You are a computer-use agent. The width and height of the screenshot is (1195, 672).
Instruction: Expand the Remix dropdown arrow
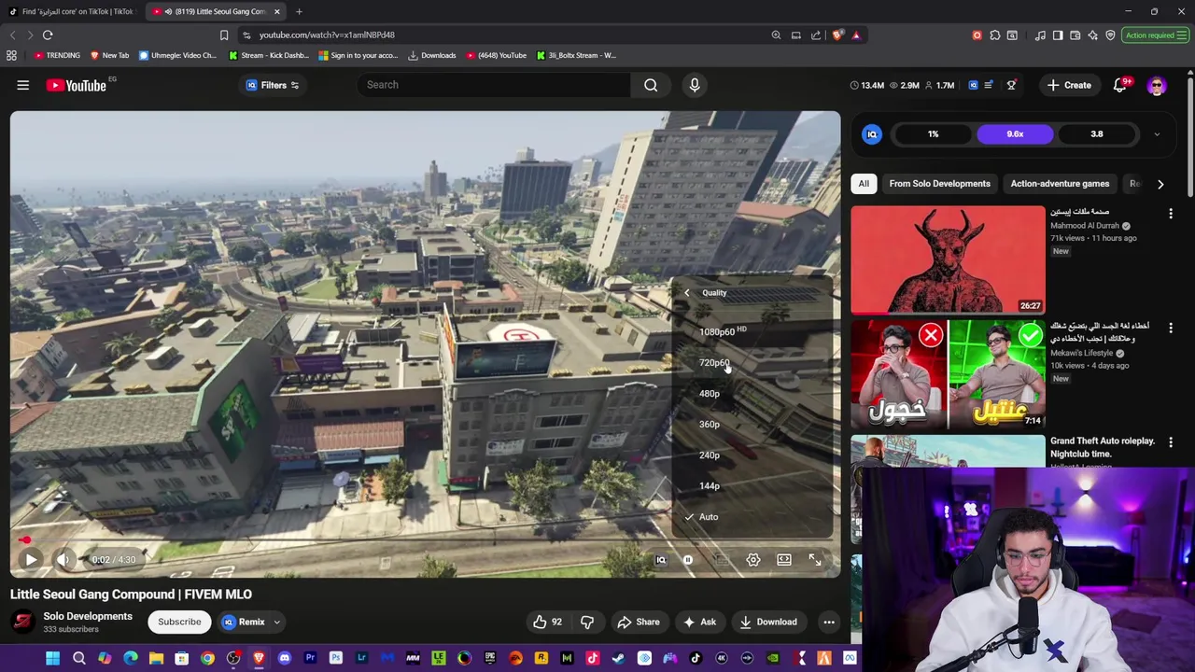tap(276, 622)
